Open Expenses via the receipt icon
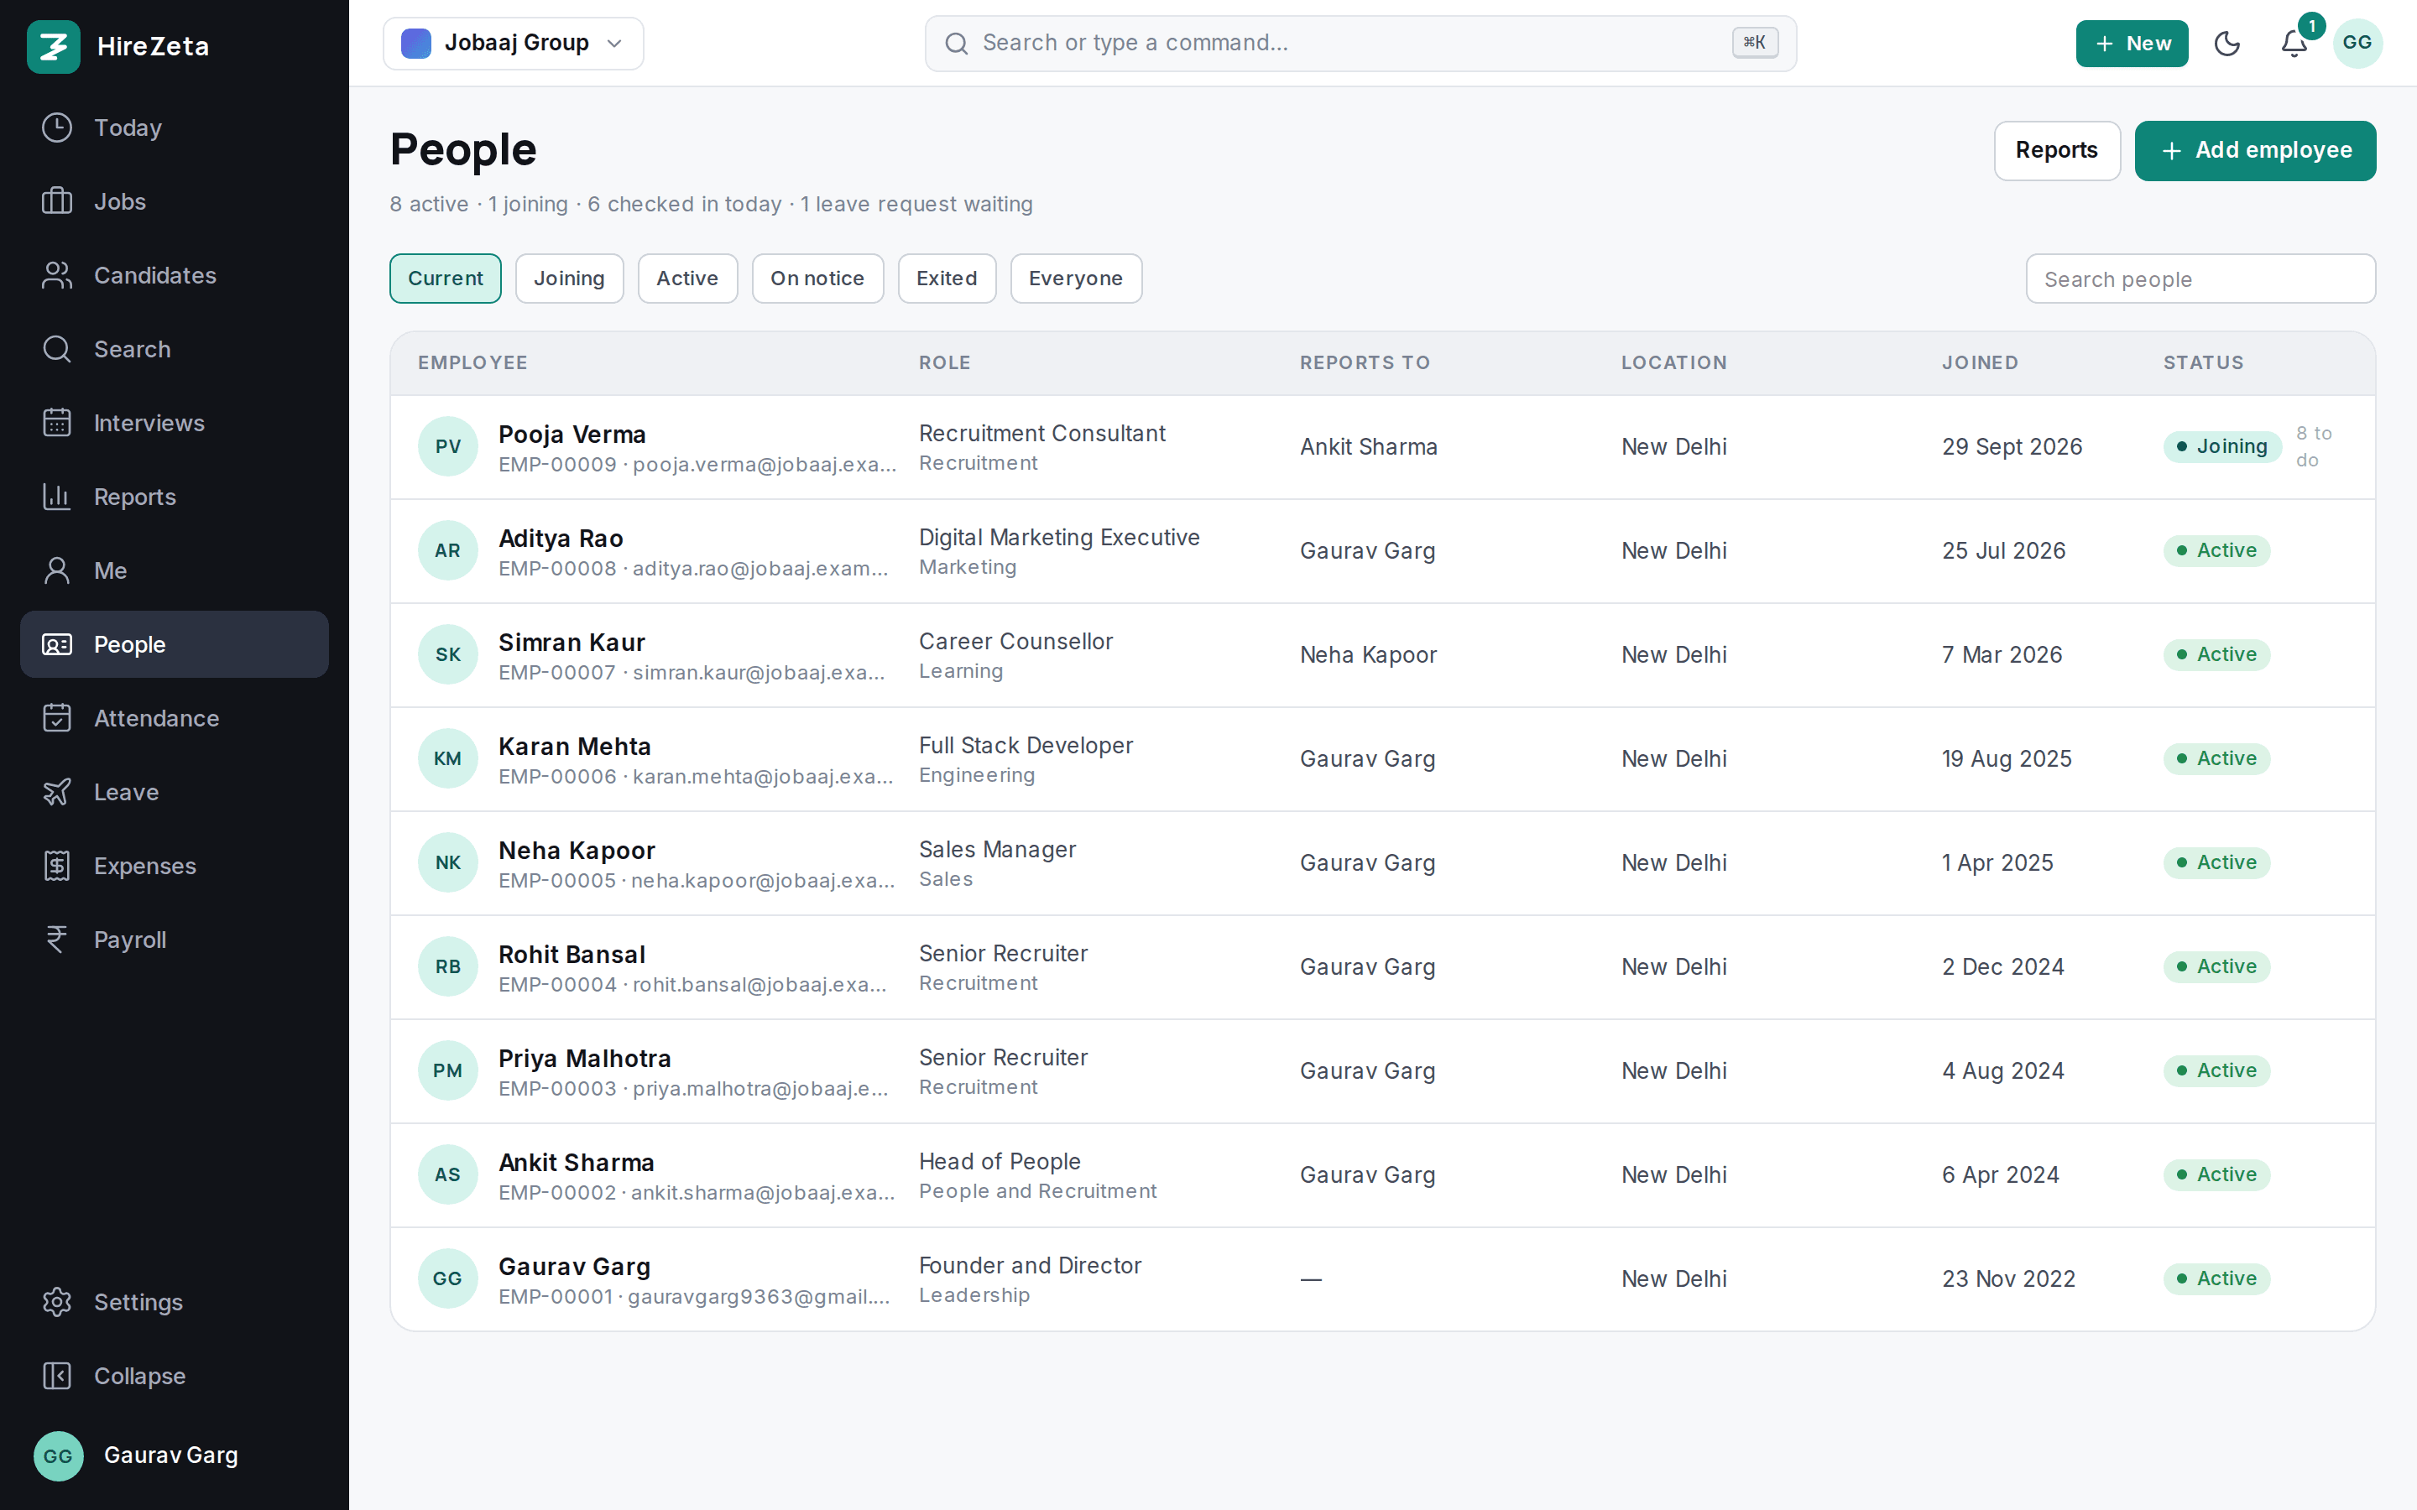The height and width of the screenshot is (1510, 2417). pos(57,867)
